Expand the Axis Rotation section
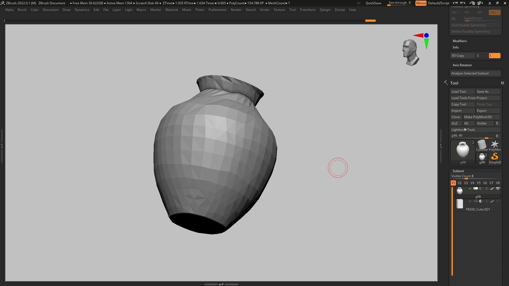 (462, 65)
